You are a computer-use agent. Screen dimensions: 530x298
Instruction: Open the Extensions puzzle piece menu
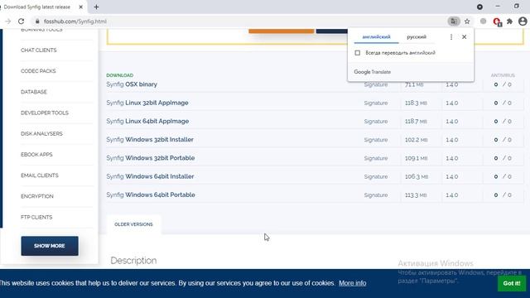pos(510,22)
